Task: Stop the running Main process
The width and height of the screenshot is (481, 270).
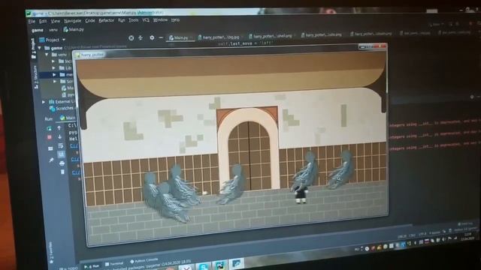Action: pos(50,137)
